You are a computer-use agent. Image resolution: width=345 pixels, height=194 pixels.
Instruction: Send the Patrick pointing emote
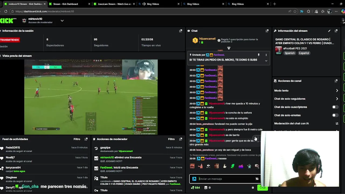200,166
